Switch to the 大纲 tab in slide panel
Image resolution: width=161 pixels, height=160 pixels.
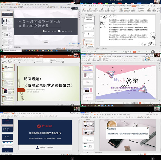click(x=86, y=15)
